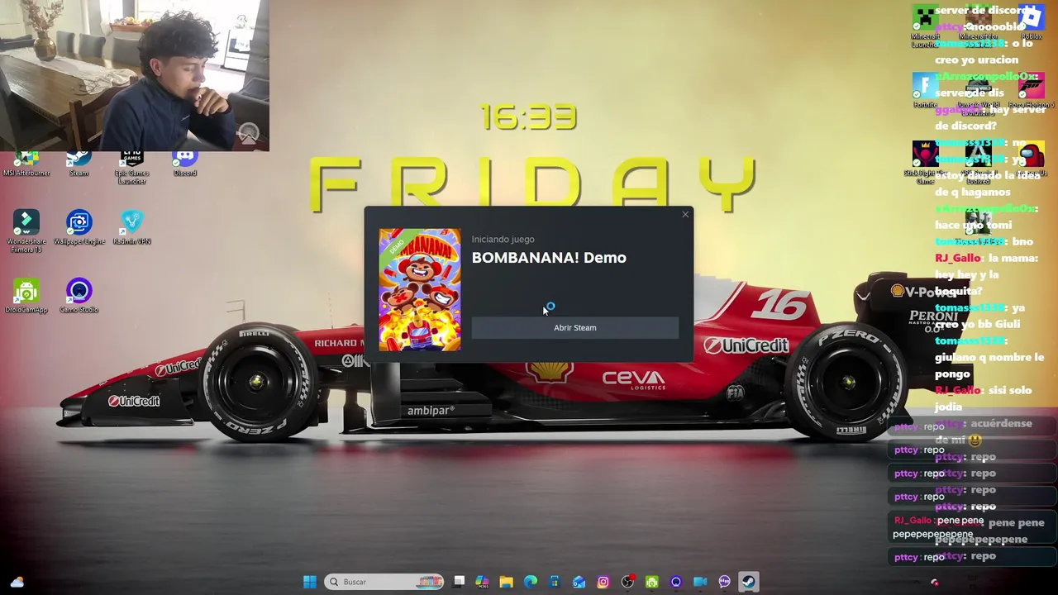Open File Explorer from the taskbar
The height and width of the screenshot is (595, 1058).
tap(507, 582)
